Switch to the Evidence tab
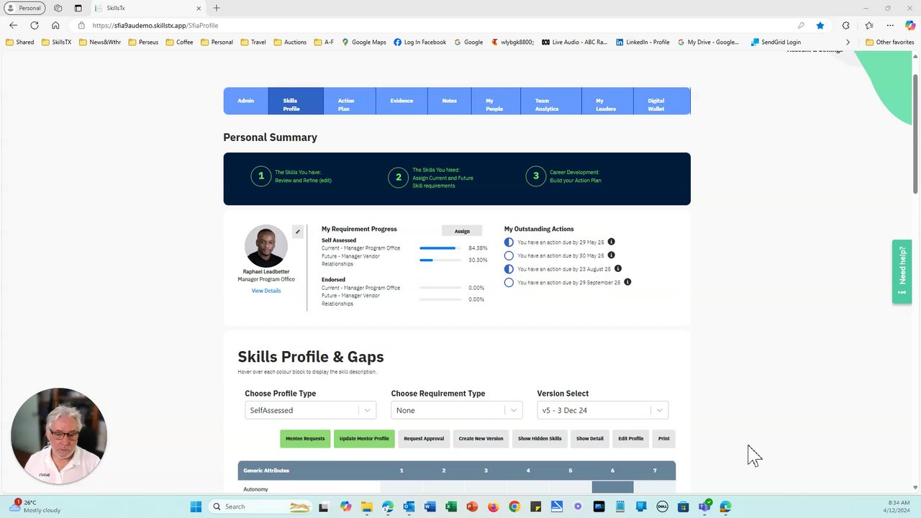 click(x=401, y=101)
